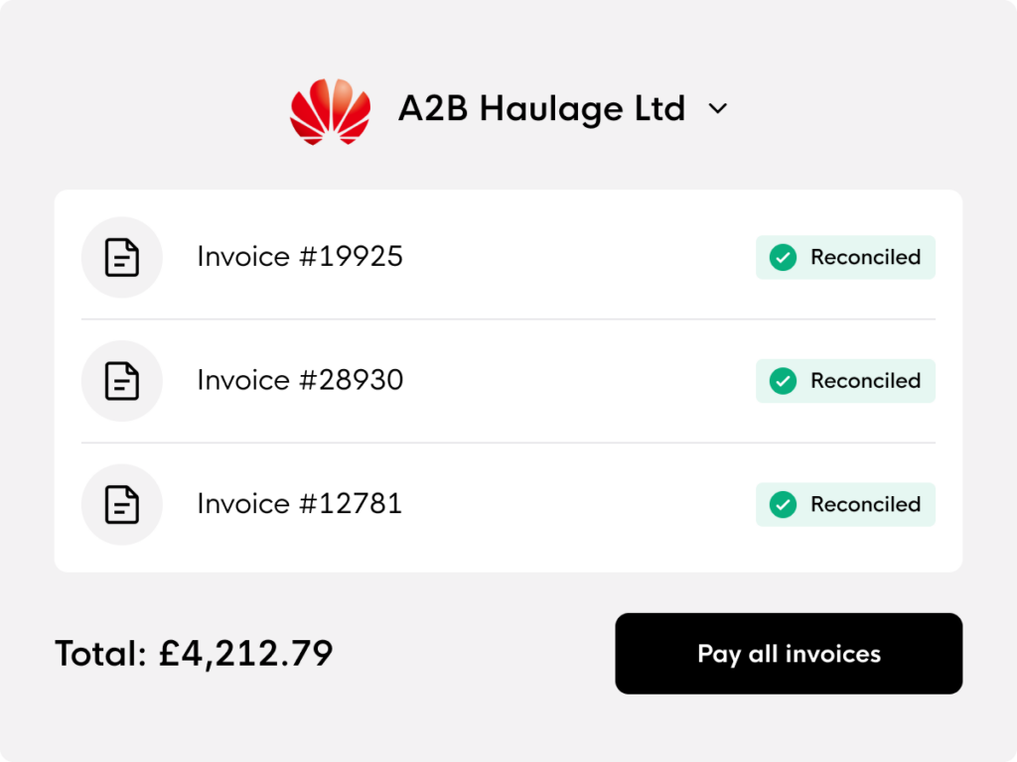Open Invoice #12781
The image size is (1017, 762).
tap(300, 504)
